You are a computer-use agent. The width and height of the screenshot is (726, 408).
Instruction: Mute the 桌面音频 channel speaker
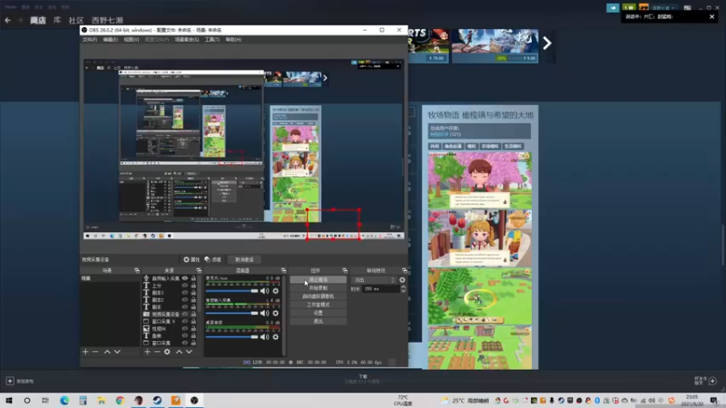(x=264, y=336)
